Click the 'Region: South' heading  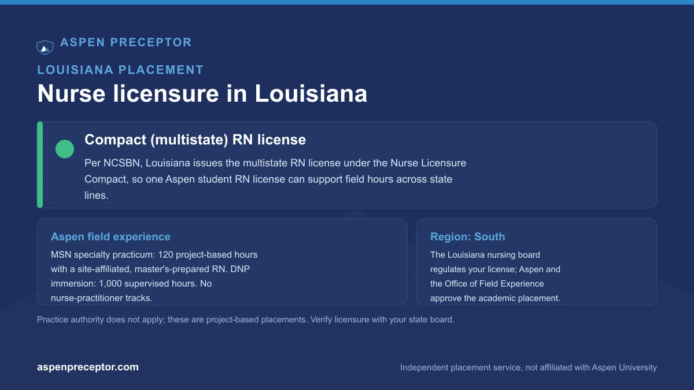[x=468, y=237]
